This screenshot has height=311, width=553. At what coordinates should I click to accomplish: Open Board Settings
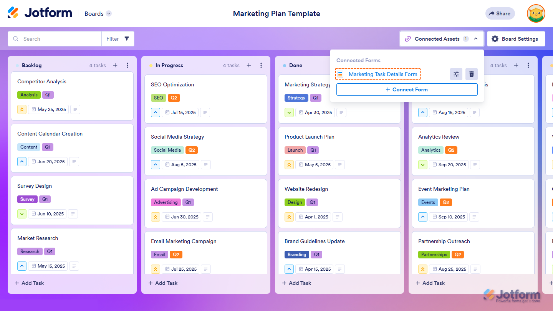click(x=516, y=39)
